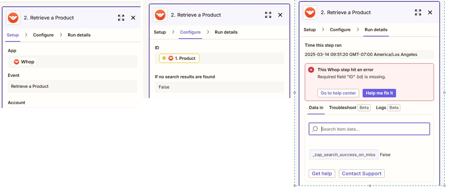Image resolution: width=450 pixels, height=188 pixels.
Task: Click the Go to help center button
Action: click(338, 93)
